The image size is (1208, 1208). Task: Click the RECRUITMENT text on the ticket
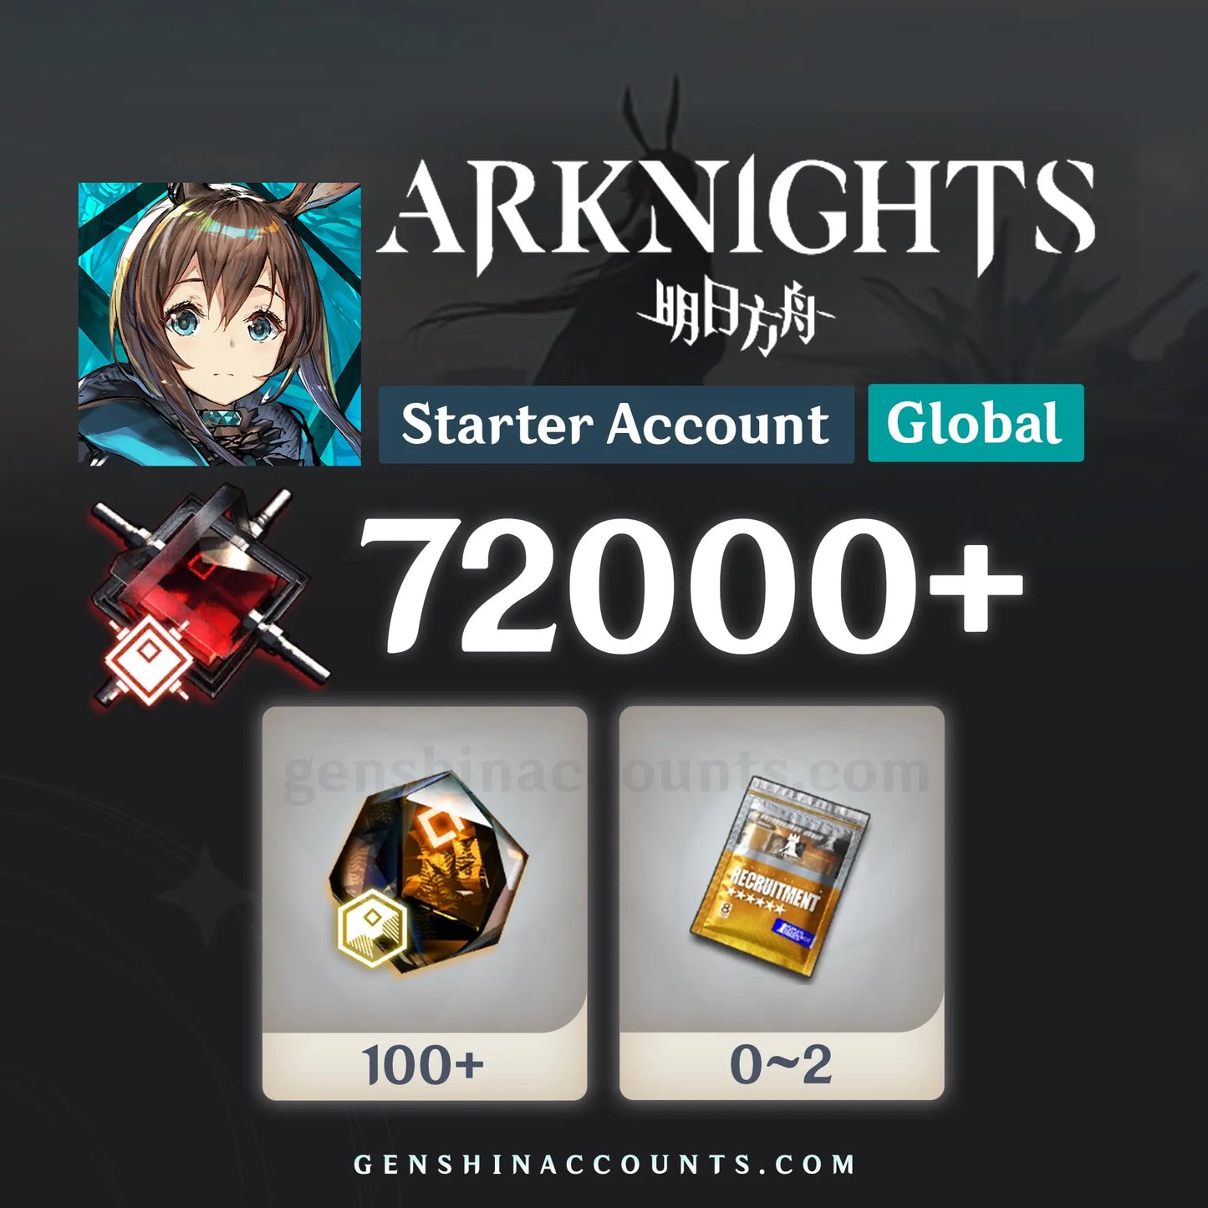[774, 886]
